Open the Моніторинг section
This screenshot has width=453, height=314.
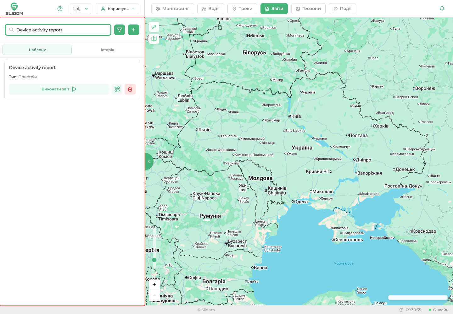173,9
